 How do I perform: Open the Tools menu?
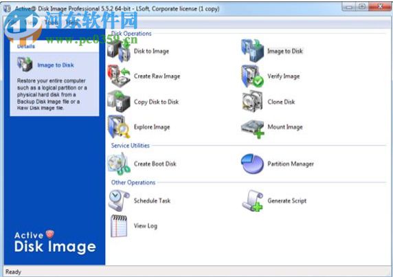tap(52, 23)
